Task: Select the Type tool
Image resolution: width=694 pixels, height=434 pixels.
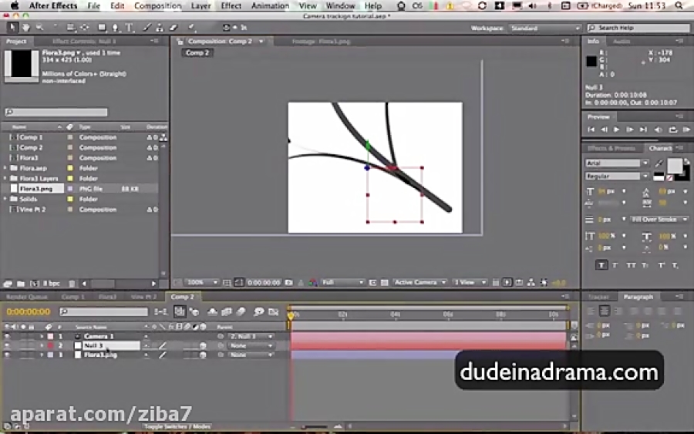Action: (x=130, y=28)
